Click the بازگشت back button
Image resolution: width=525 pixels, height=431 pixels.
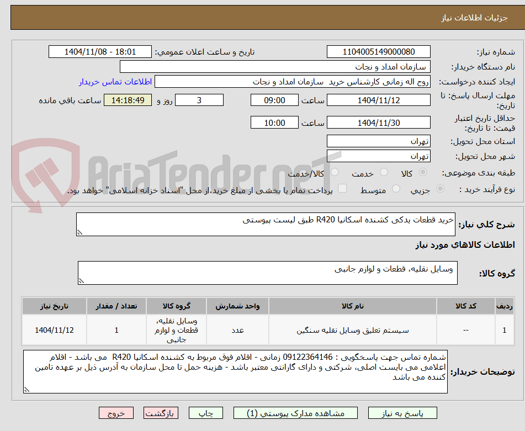[161, 413]
